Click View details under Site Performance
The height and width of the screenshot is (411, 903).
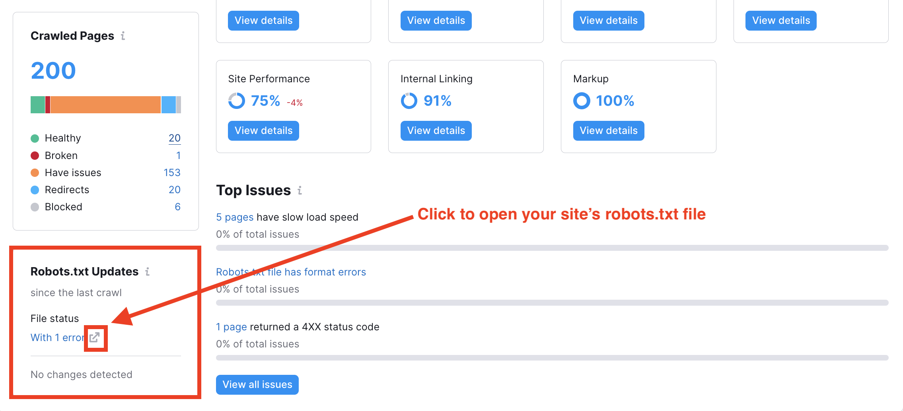point(263,131)
